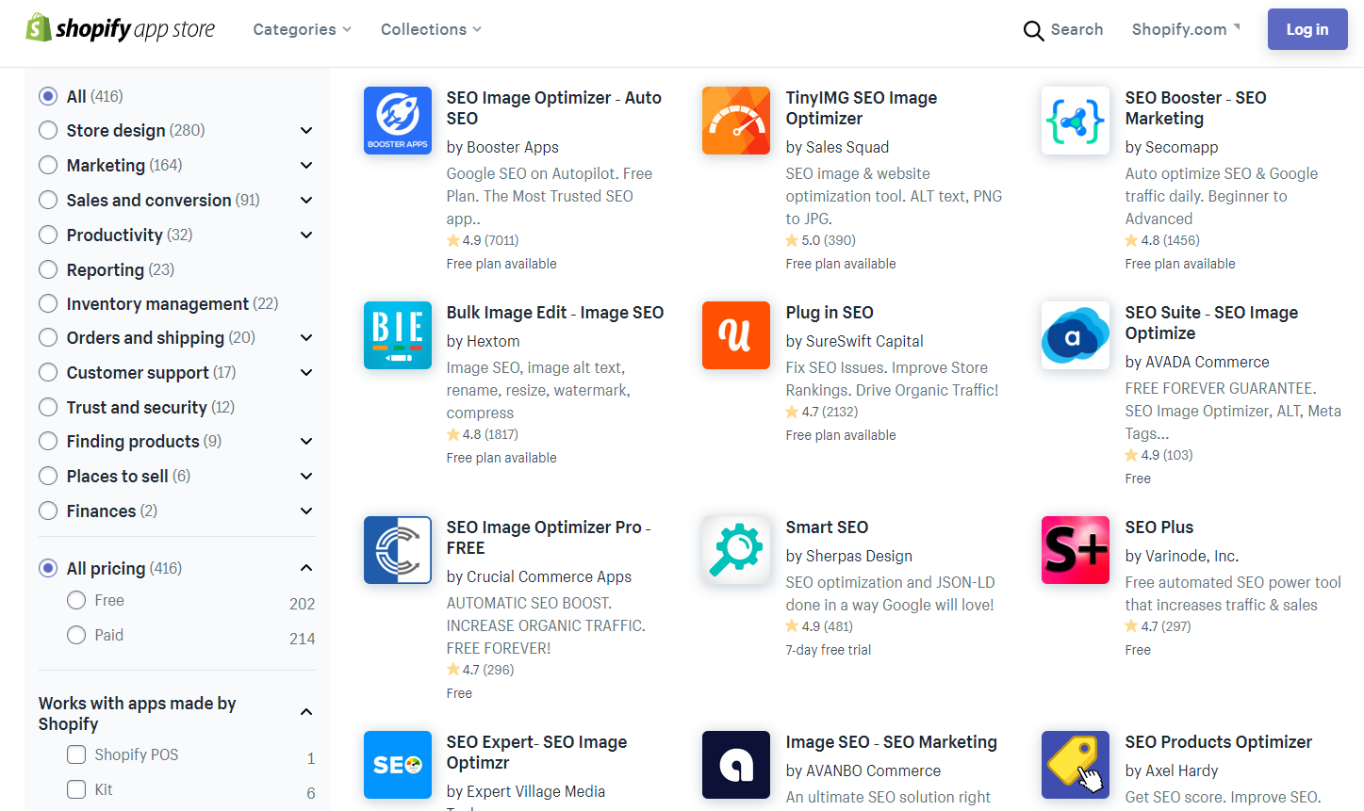Select Marketing category filter

pos(48,165)
